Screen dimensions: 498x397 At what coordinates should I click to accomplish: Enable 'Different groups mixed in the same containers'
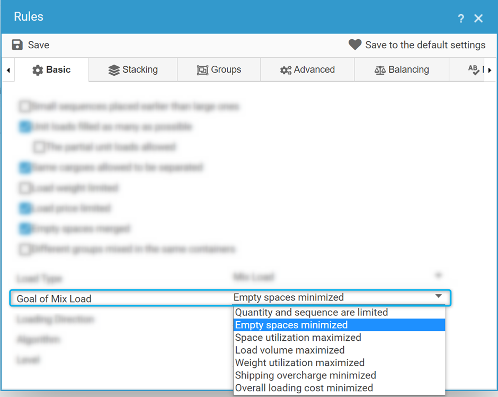(x=25, y=249)
